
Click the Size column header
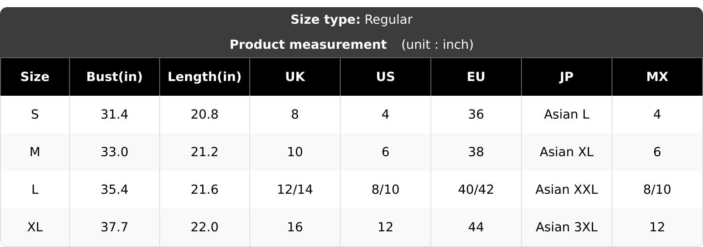tap(35, 77)
